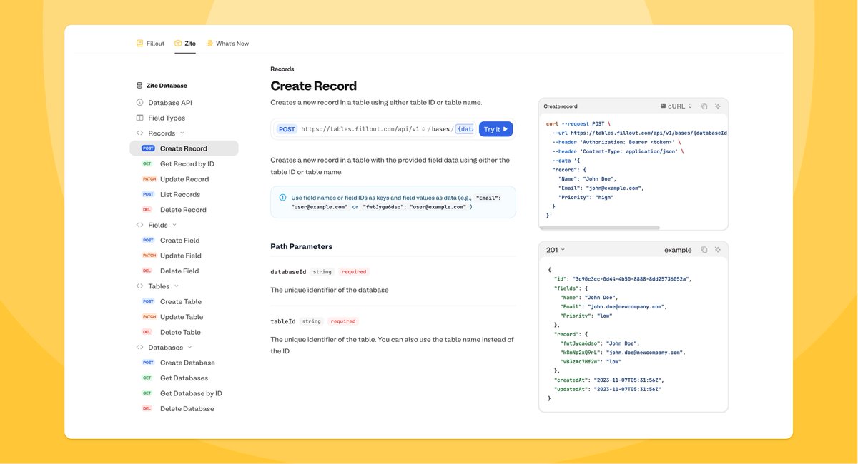
Task: Click the Zite Database icon in sidebar
Action: tap(139, 85)
